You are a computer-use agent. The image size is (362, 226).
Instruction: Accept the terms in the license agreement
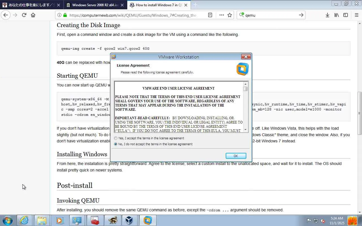point(116,138)
